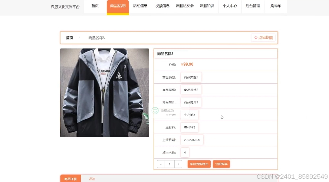Select the 商品详情 tab

click(x=70, y=179)
